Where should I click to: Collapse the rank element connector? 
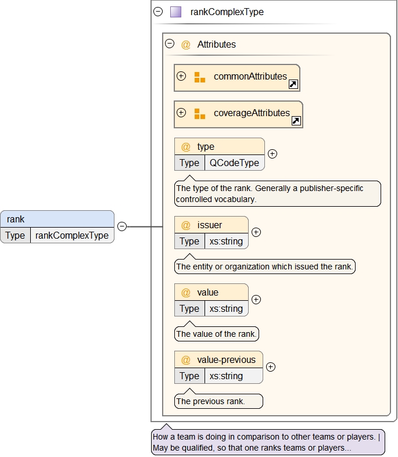(x=122, y=226)
